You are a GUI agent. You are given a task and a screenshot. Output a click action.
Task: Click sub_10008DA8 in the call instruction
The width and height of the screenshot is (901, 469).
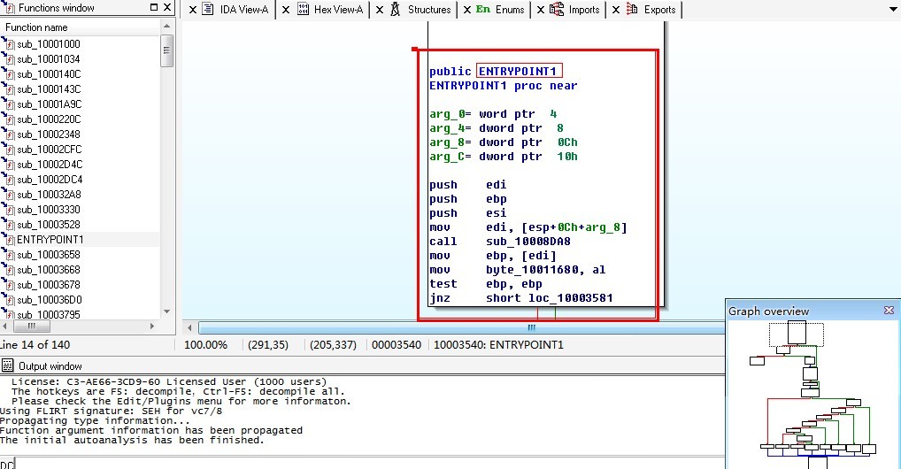pos(528,242)
